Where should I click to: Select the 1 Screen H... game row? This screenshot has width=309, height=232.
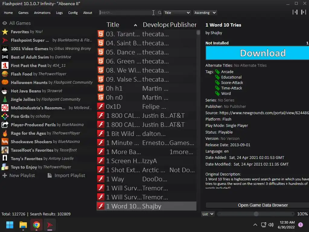(x=147, y=161)
